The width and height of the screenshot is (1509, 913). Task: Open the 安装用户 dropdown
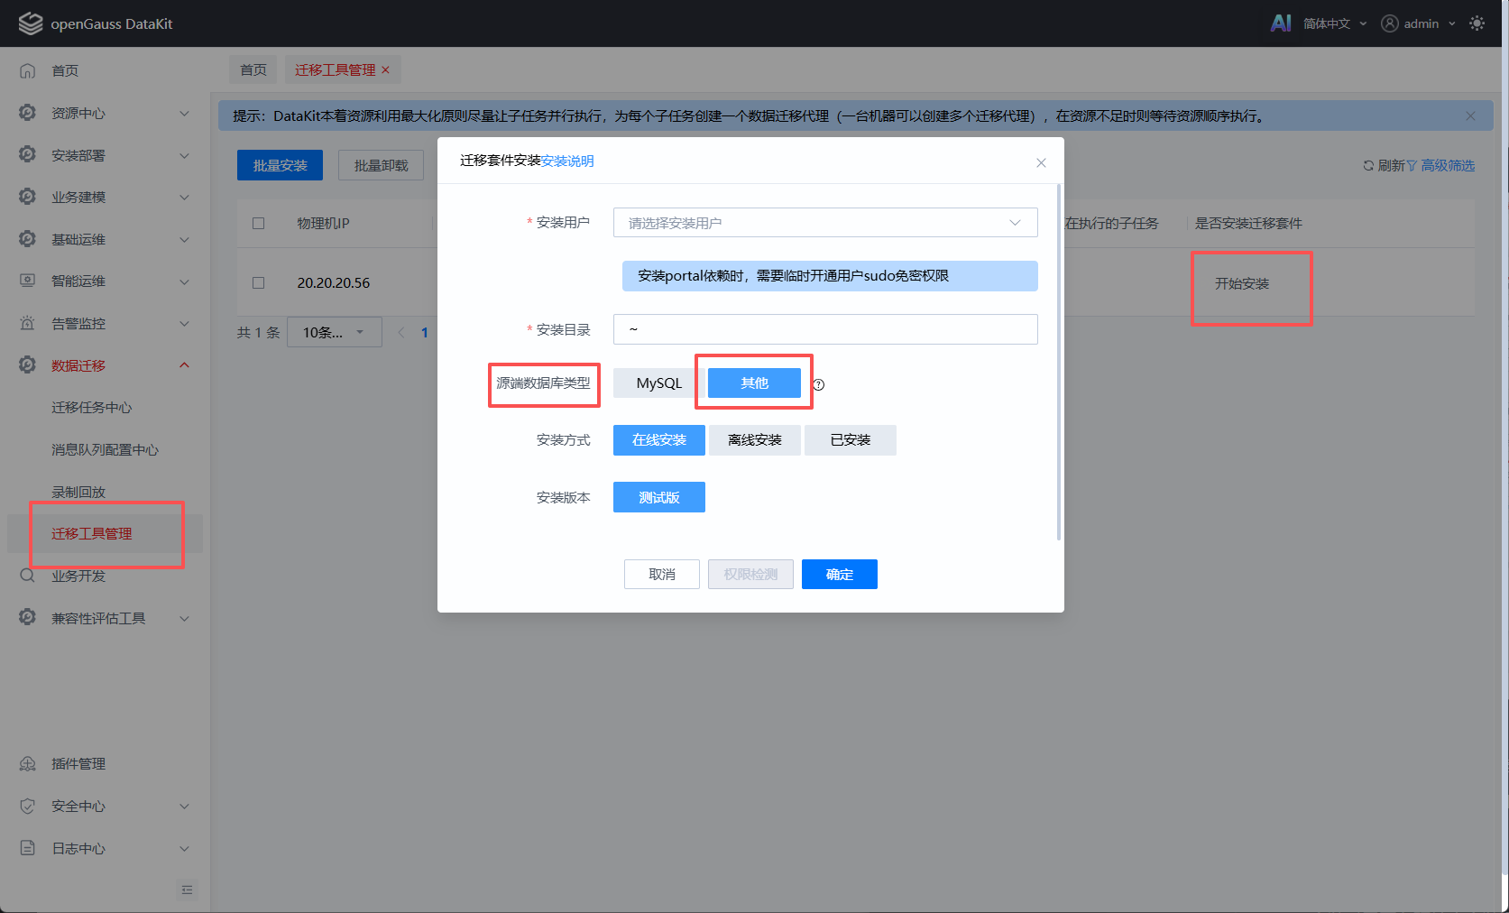(x=825, y=223)
